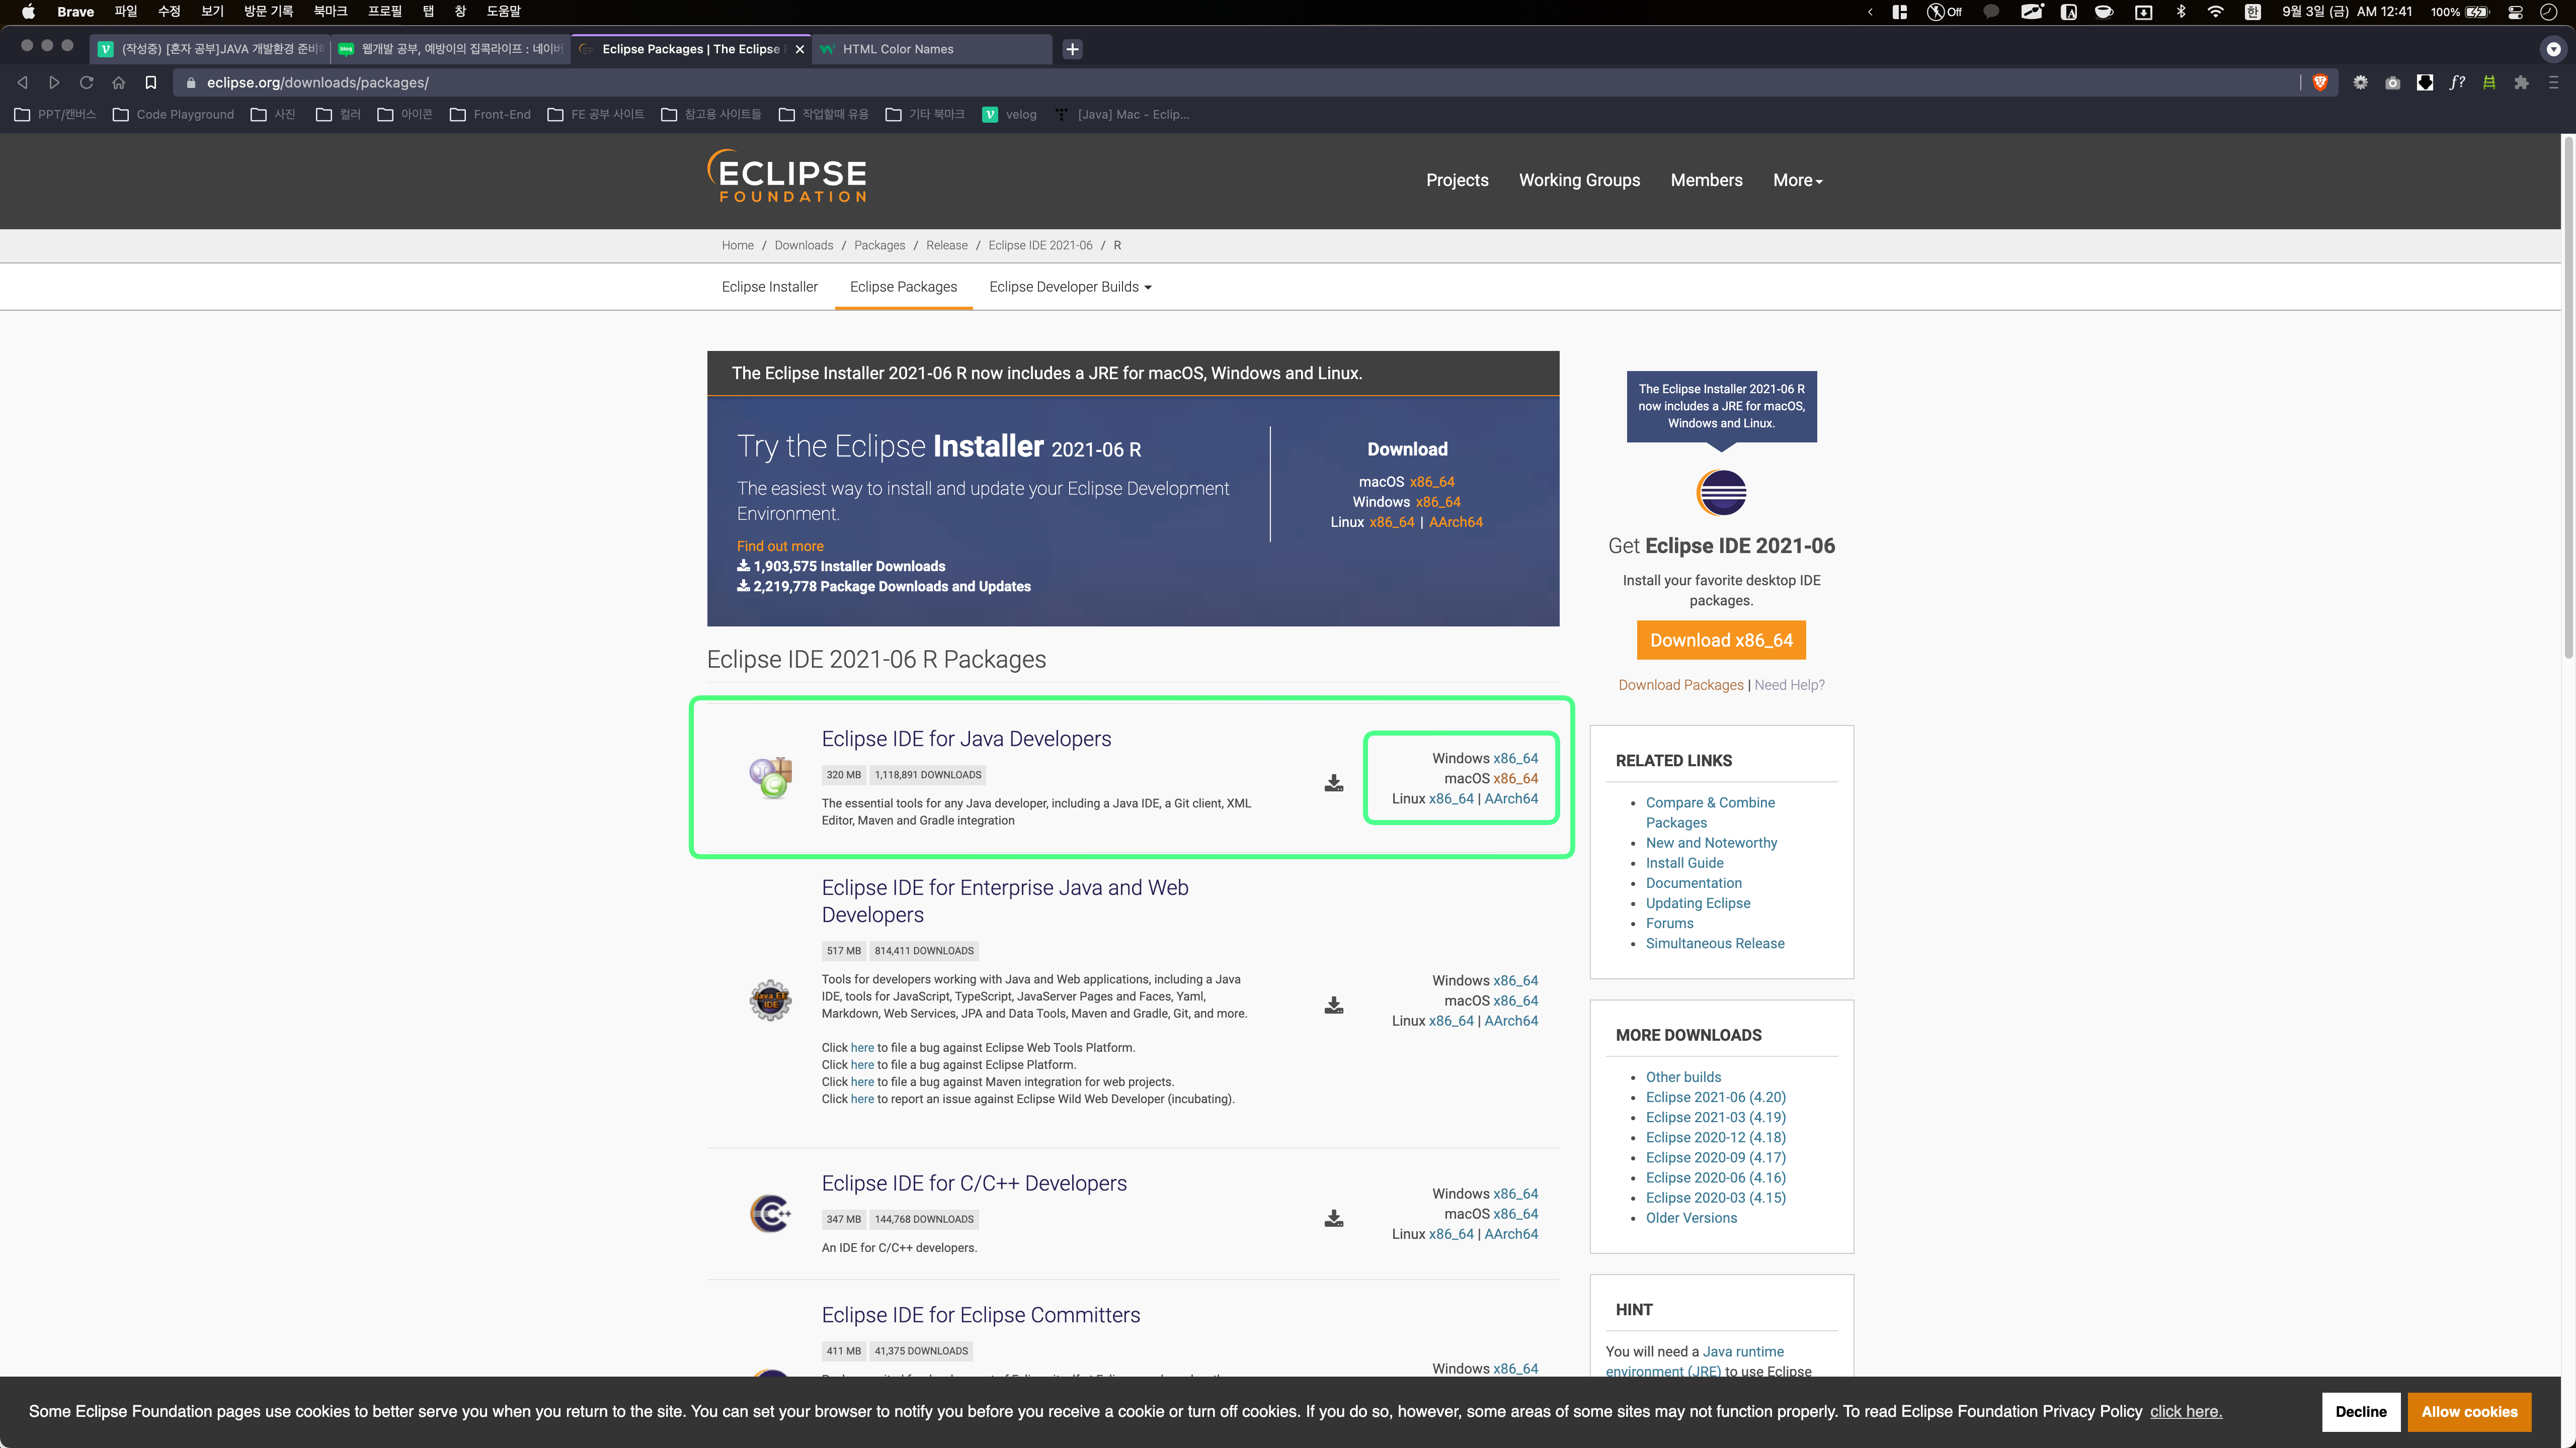Open the PPT/캔버스 bookmarks folder

pyautogui.click(x=55, y=115)
